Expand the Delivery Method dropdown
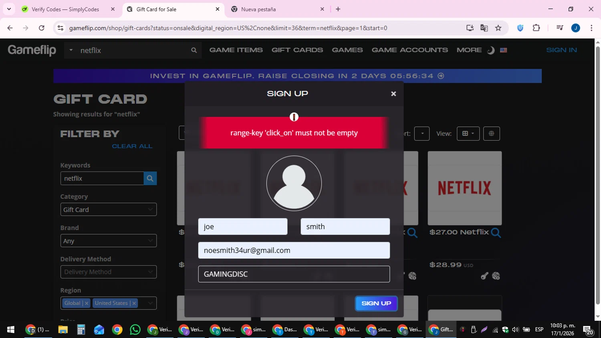Screen dimensions: 601x338 109,272
